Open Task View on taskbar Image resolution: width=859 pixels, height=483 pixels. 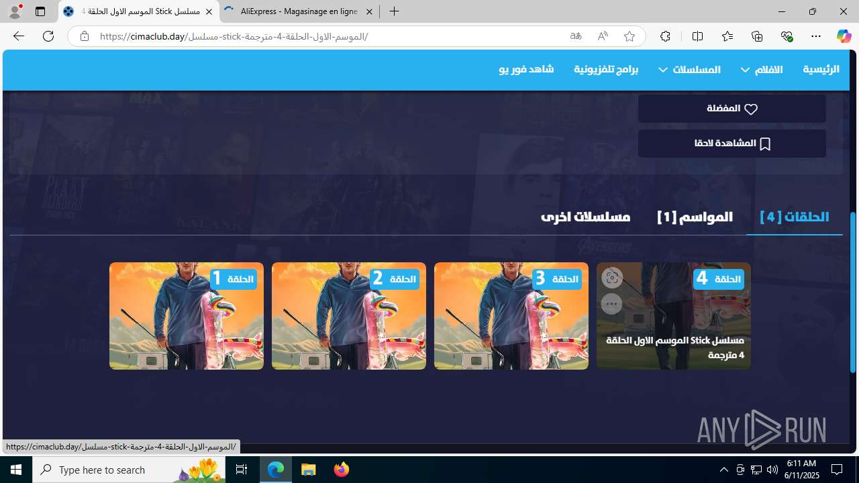(x=242, y=470)
